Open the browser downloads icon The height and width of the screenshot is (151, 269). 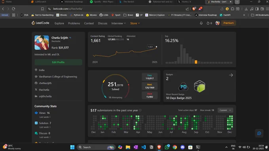pos(246,9)
